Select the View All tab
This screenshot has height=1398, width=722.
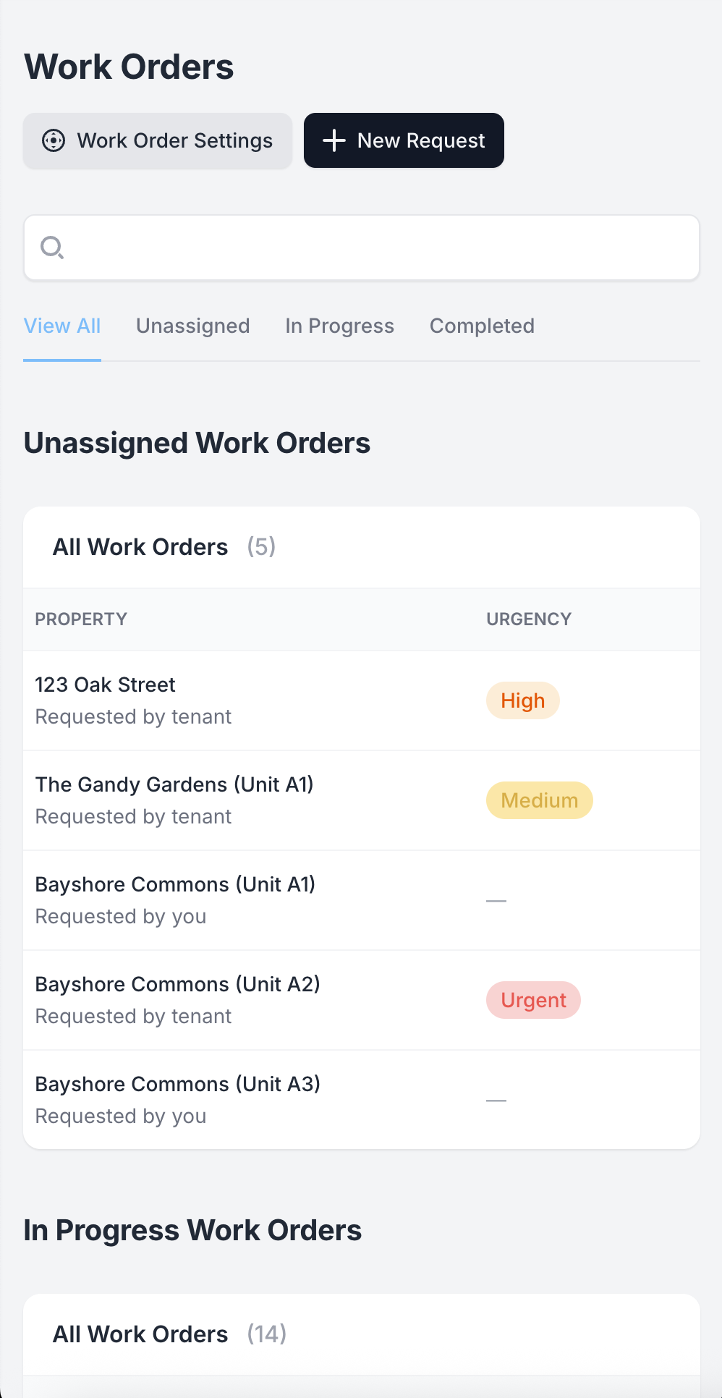coord(62,326)
